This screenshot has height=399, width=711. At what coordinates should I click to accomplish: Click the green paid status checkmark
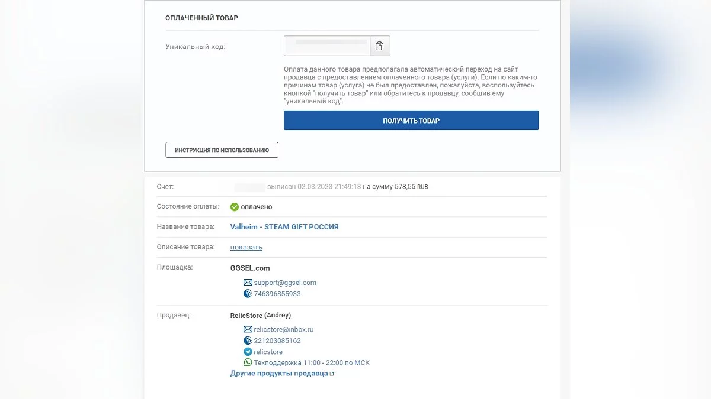235,207
